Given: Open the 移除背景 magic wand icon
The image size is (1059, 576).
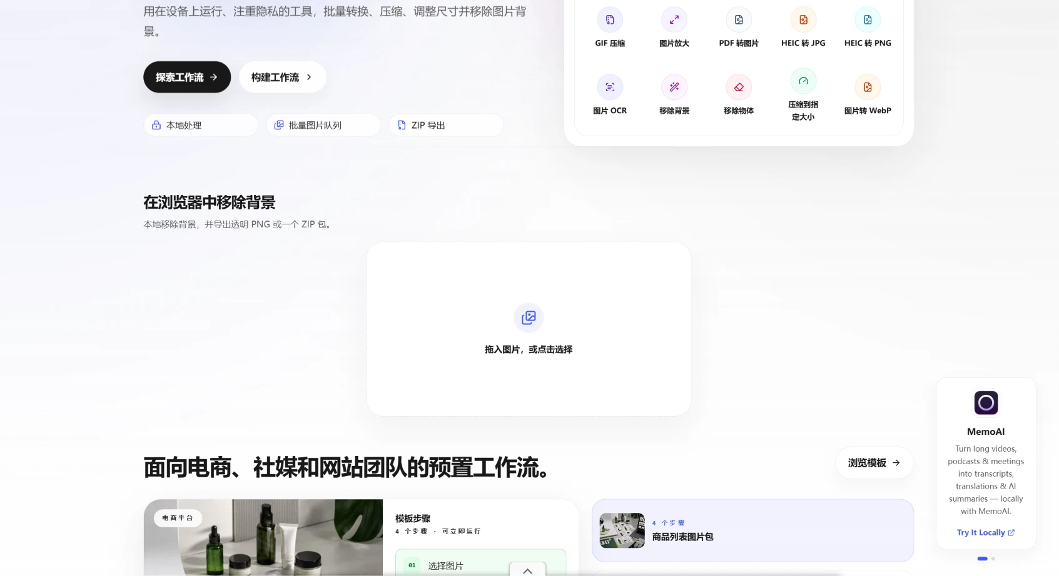Looking at the screenshot, I should click(674, 87).
